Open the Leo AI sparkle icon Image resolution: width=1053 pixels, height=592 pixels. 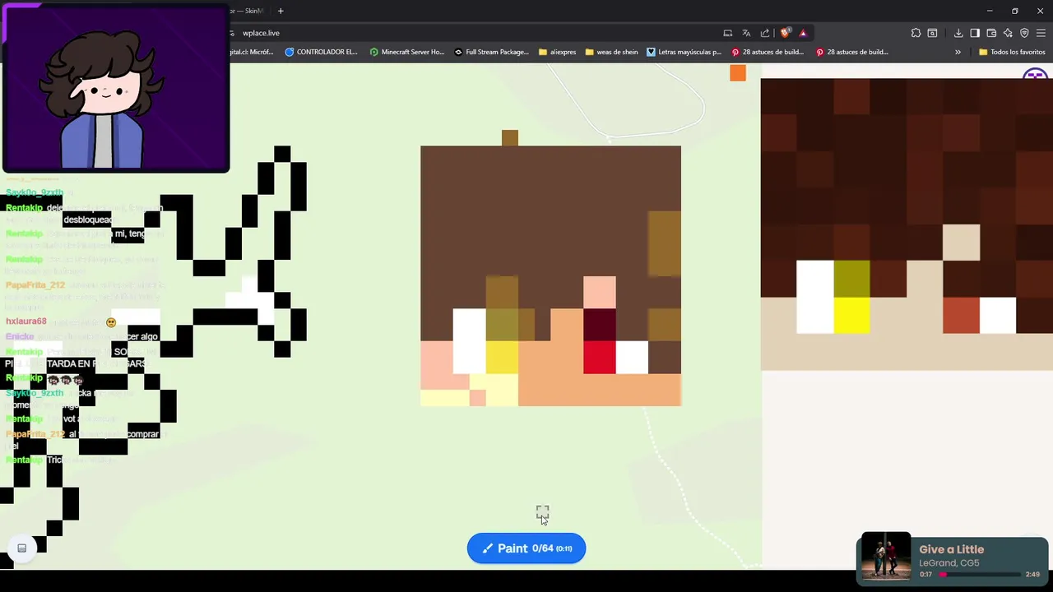1008,33
